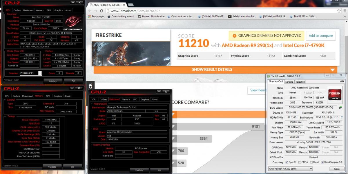Click OK in the CPU-Z Mainboard window
This screenshot has width=348, height=174.
(159, 170)
